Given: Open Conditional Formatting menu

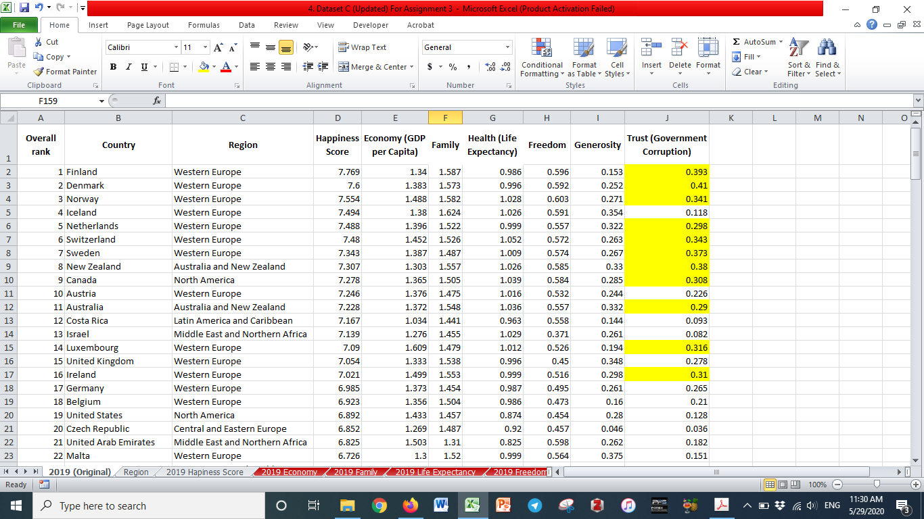Looking at the screenshot, I should [x=542, y=57].
